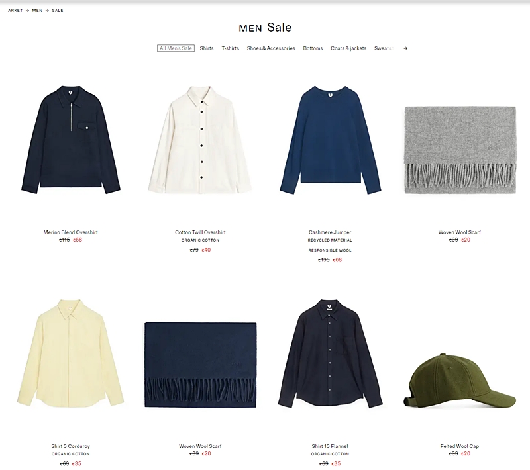Screen dimensions: 530x470
Task: Open the Bottoms category
Action: [313, 48]
